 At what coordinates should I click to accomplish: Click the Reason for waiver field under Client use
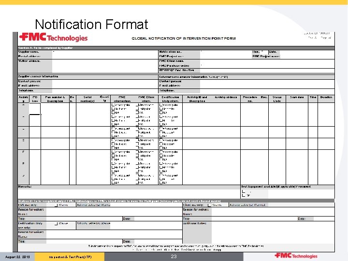tap(273, 209)
